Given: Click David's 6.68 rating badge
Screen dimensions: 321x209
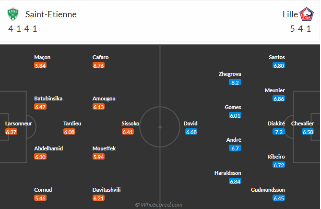Looking at the screenshot, I should tap(191, 132).
